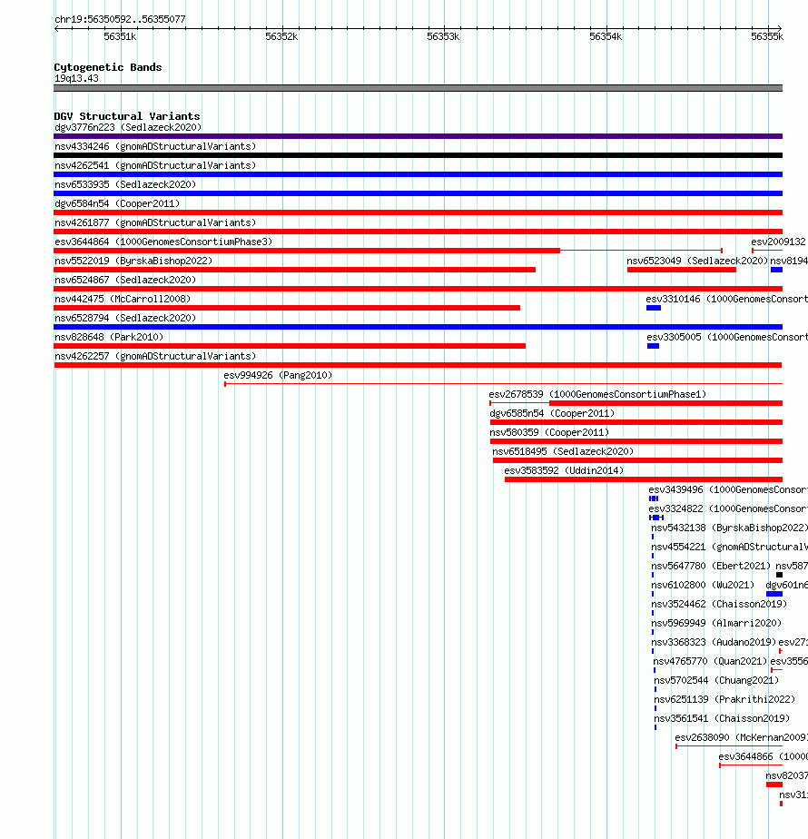Image resolution: width=808 pixels, height=839 pixels.
Task: Click esv3439496 variant label
Action: point(728,489)
